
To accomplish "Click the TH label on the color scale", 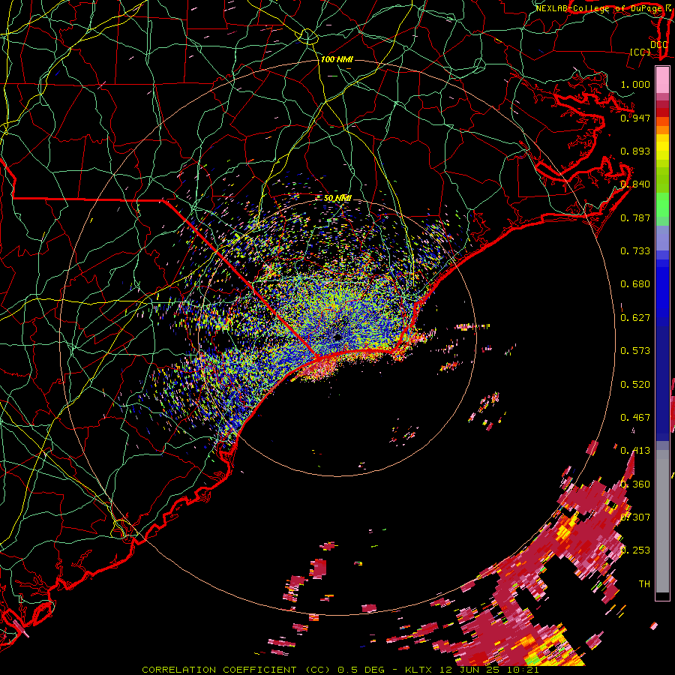I will pyautogui.click(x=644, y=583).
